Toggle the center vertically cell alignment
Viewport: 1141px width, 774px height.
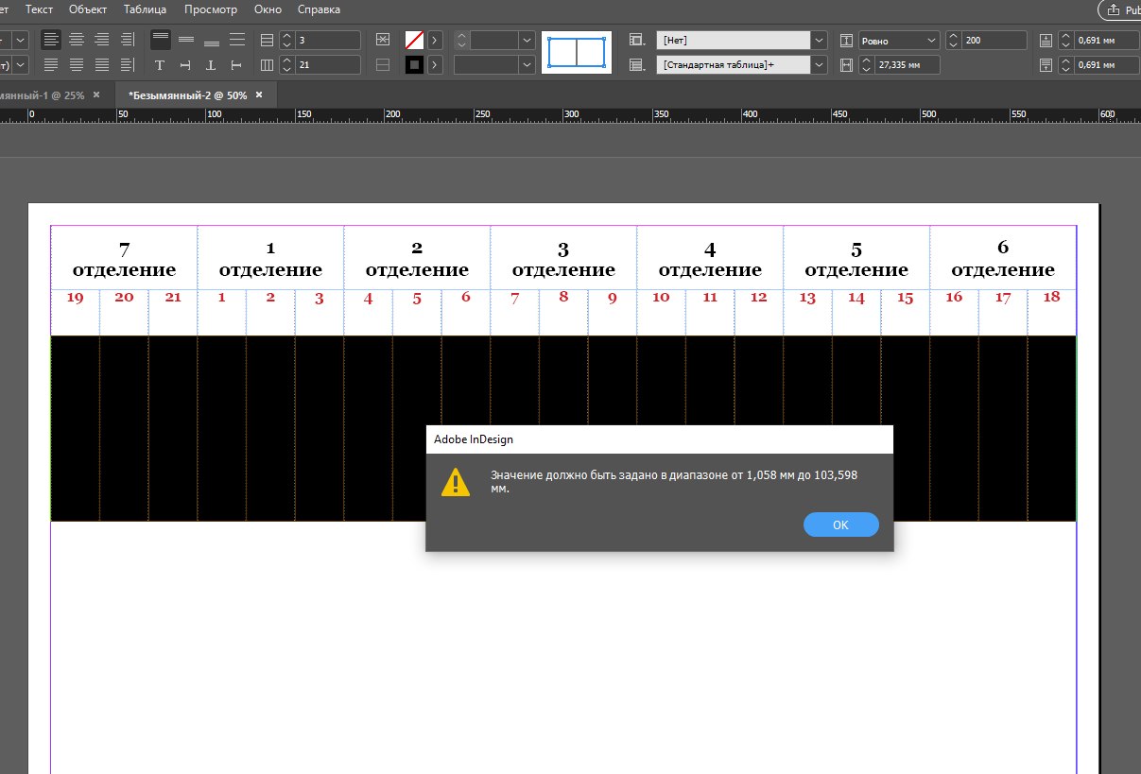[186, 40]
